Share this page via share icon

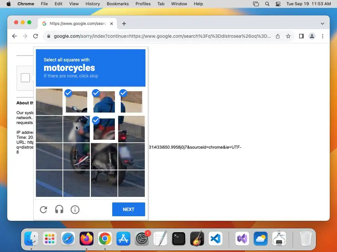coord(278,36)
